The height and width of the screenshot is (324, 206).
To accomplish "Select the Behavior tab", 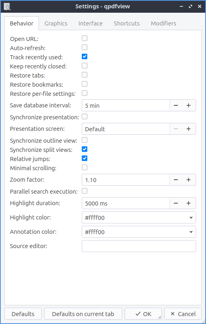I will point(22,23).
